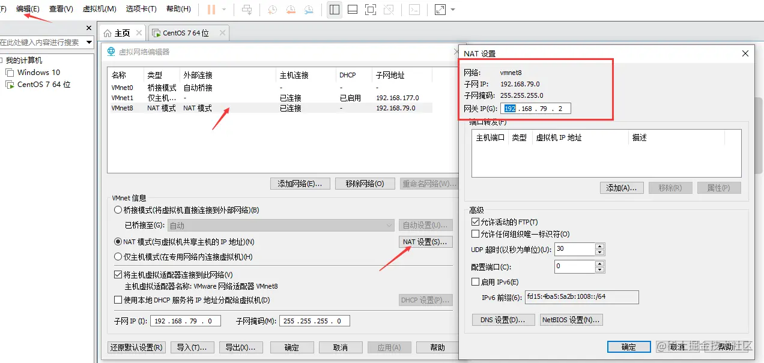Select the 仅主机模式 radio button
The width and height of the screenshot is (764, 363).
pos(118,257)
